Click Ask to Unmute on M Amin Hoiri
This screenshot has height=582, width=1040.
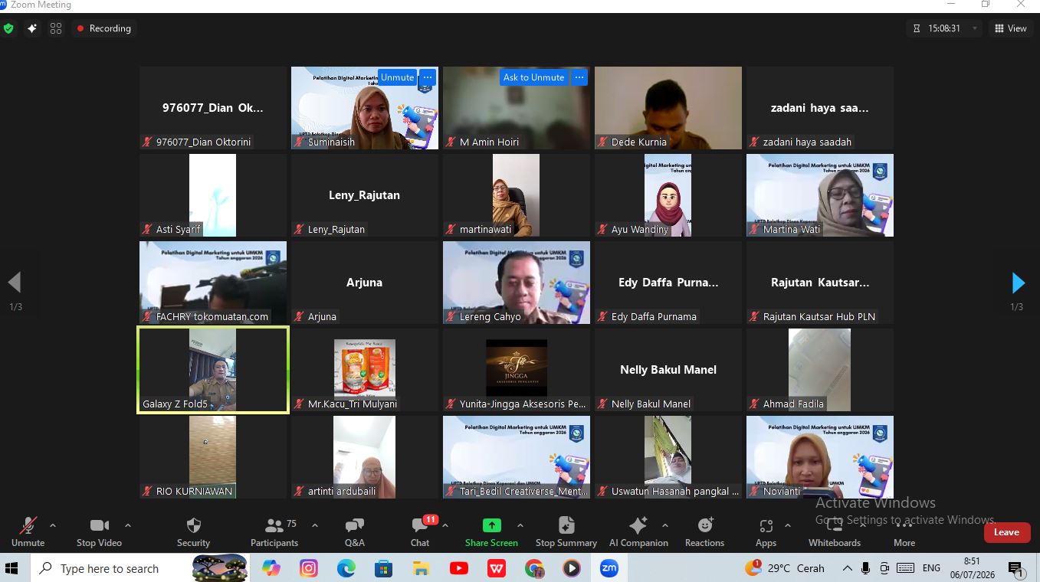click(533, 77)
